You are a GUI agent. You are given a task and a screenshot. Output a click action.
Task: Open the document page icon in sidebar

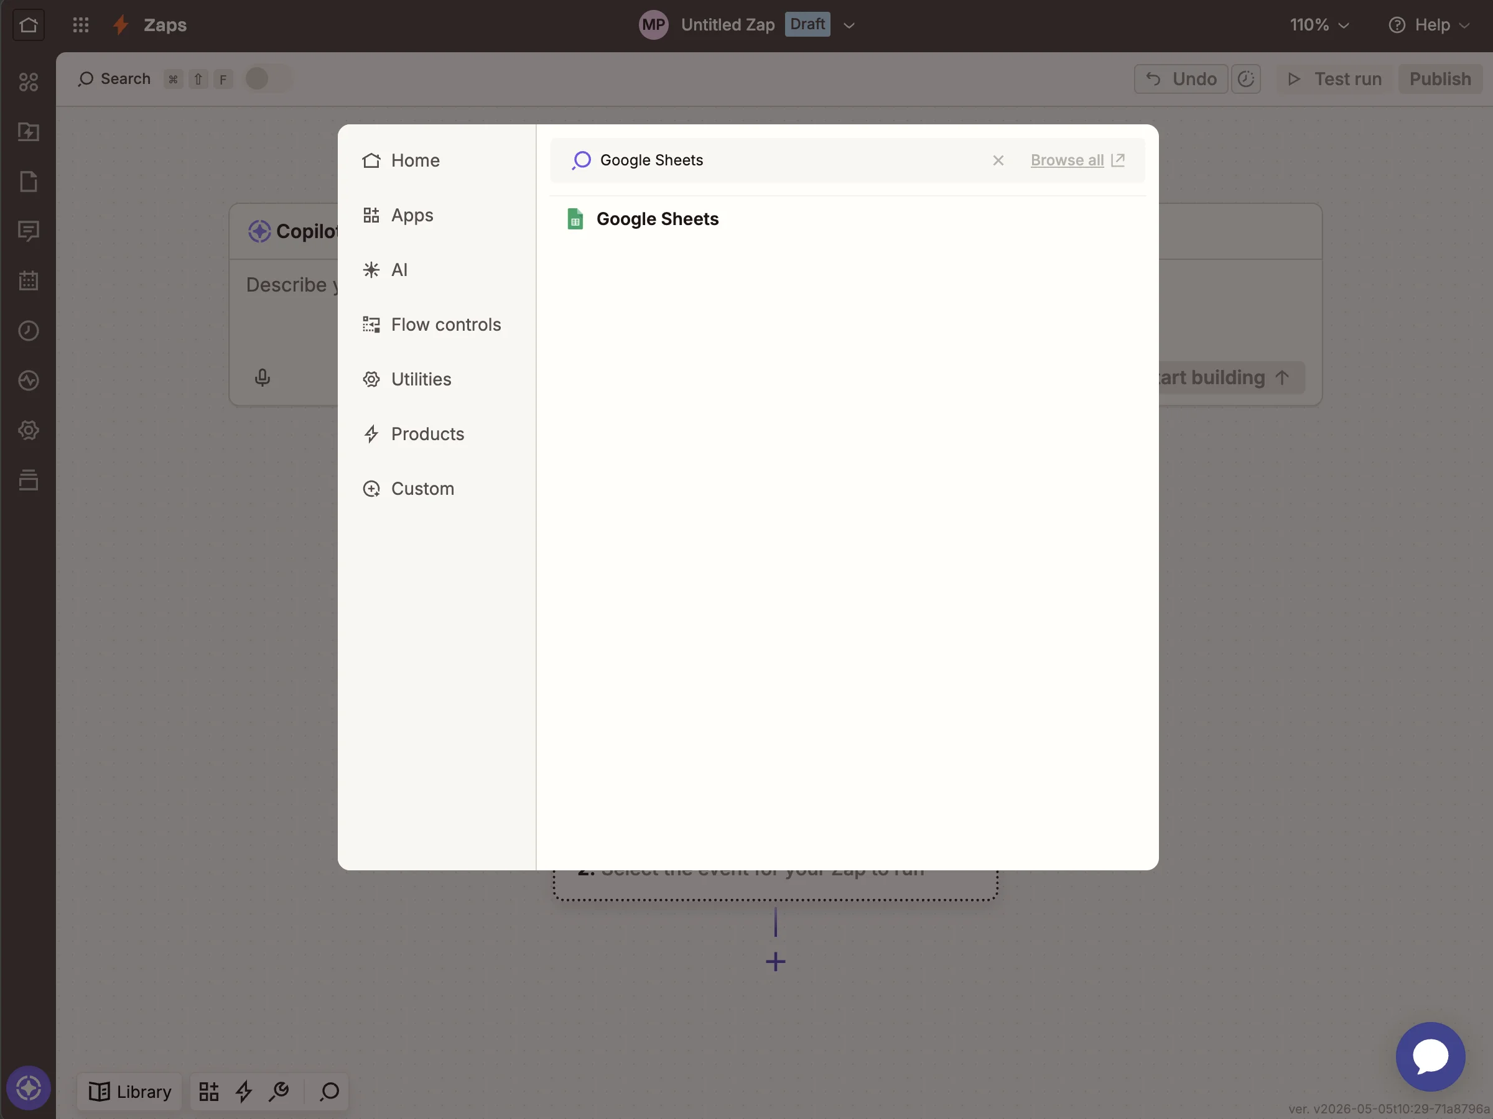click(x=29, y=182)
